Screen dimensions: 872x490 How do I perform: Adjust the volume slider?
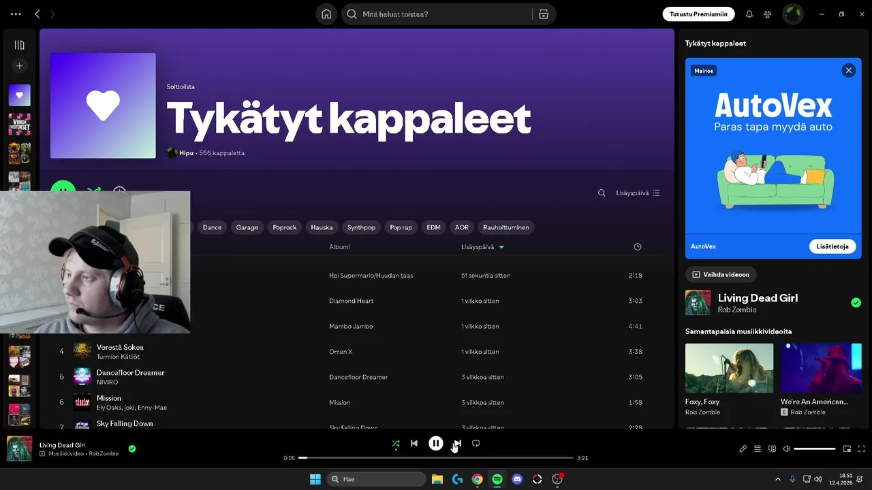tap(815, 449)
